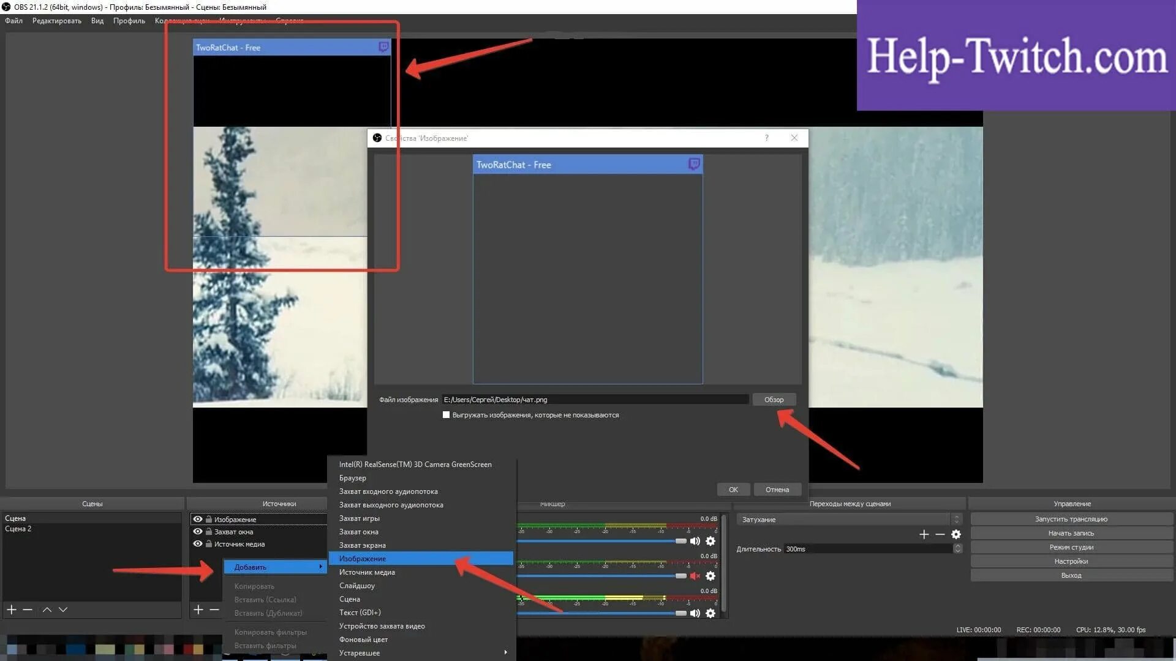Check 'Выгружать изображения' checkbox

pos(446,415)
